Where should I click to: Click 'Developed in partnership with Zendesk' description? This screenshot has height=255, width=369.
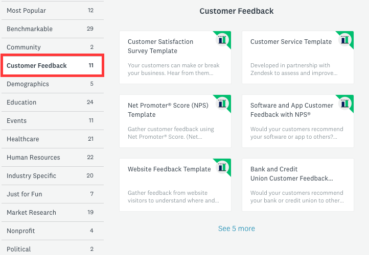pyautogui.click(x=294, y=69)
